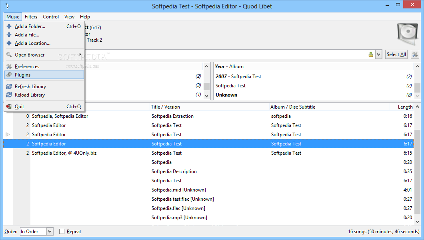The height and width of the screenshot is (240, 424).
Task: Click scroll up arrow of album pane
Action: coord(417,66)
